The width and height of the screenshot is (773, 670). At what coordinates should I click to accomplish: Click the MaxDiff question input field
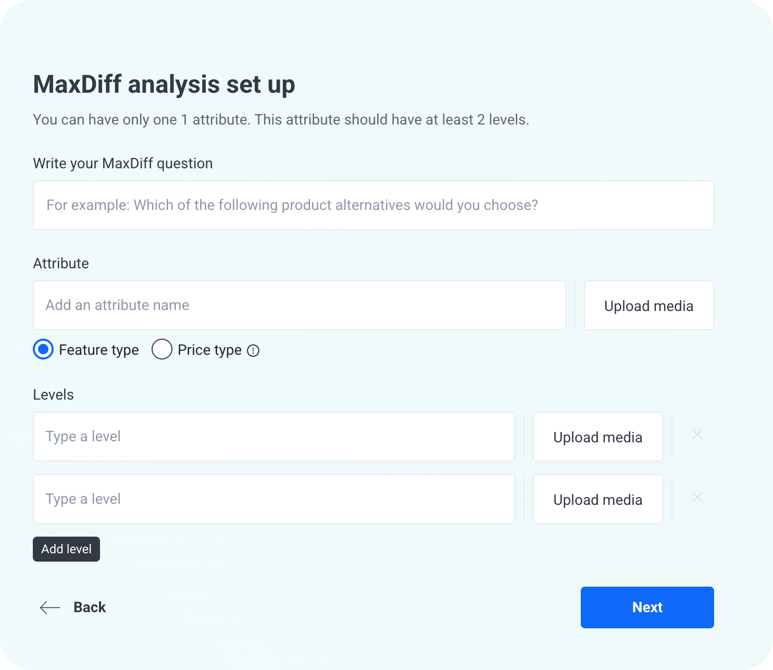(x=373, y=205)
